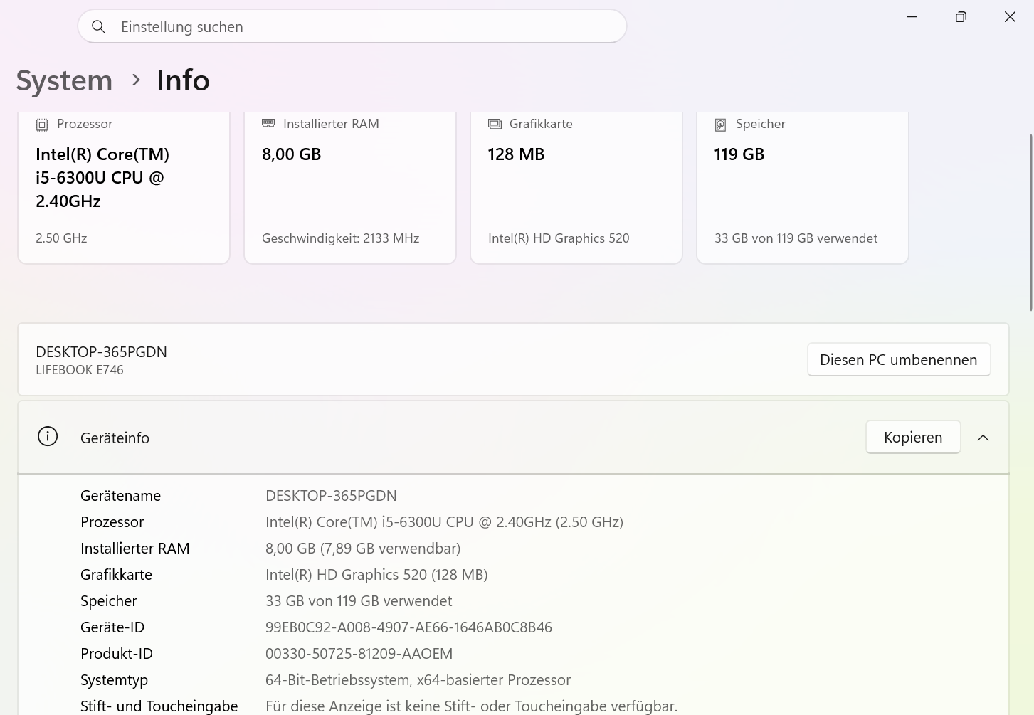Click the Gerätename label
Image resolution: width=1034 pixels, height=715 pixels.
(120, 496)
